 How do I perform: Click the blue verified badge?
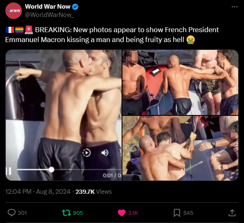click(x=75, y=7)
